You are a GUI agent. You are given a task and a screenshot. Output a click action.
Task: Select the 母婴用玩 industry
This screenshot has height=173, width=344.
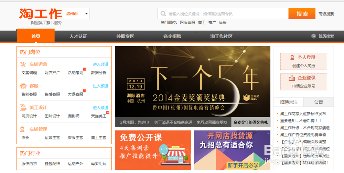coord(99,164)
